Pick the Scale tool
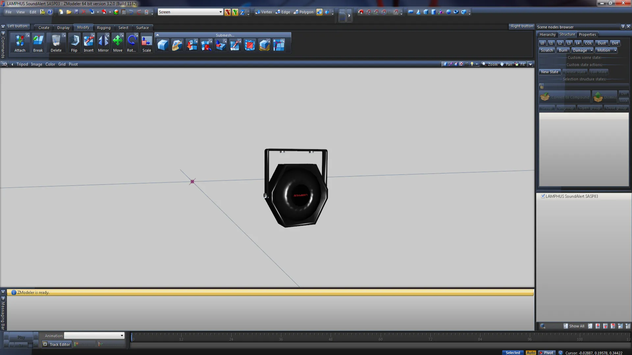The width and height of the screenshot is (632, 355). pos(146,43)
